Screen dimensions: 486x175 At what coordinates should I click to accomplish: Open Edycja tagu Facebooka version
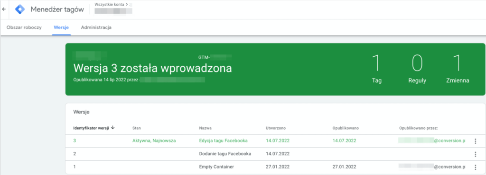tap(223, 141)
